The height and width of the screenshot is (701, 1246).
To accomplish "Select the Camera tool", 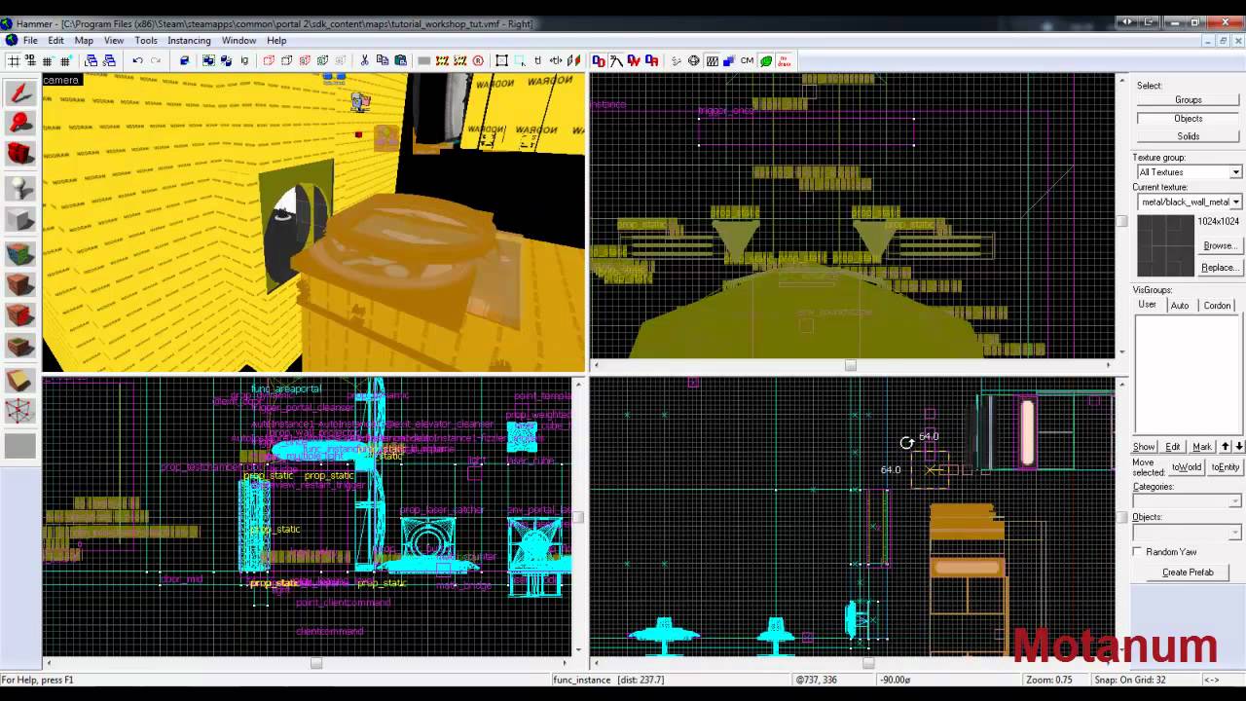I will coord(20,155).
